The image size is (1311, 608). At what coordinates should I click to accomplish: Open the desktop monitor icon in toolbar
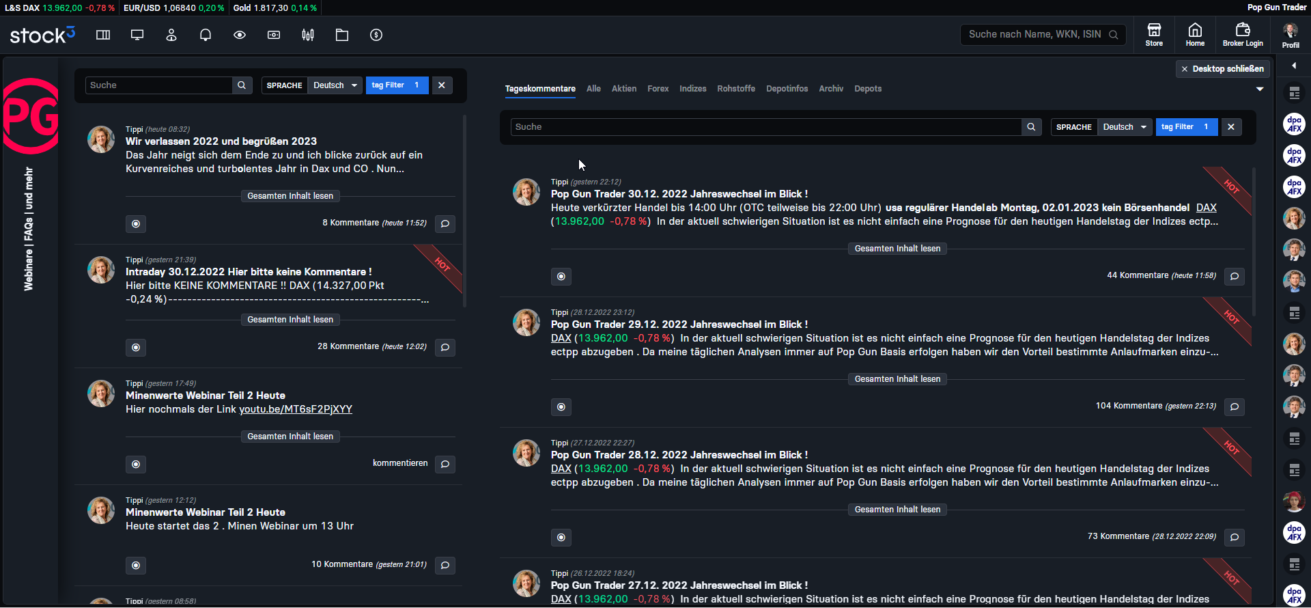click(137, 35)
